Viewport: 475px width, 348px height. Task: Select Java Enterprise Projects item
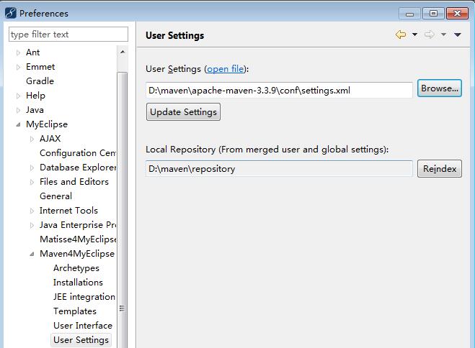point(78,225)
